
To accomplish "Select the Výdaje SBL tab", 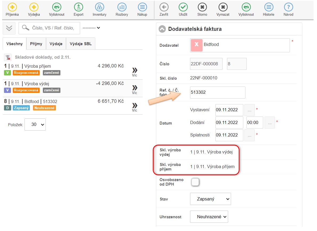I will point(80,44).
